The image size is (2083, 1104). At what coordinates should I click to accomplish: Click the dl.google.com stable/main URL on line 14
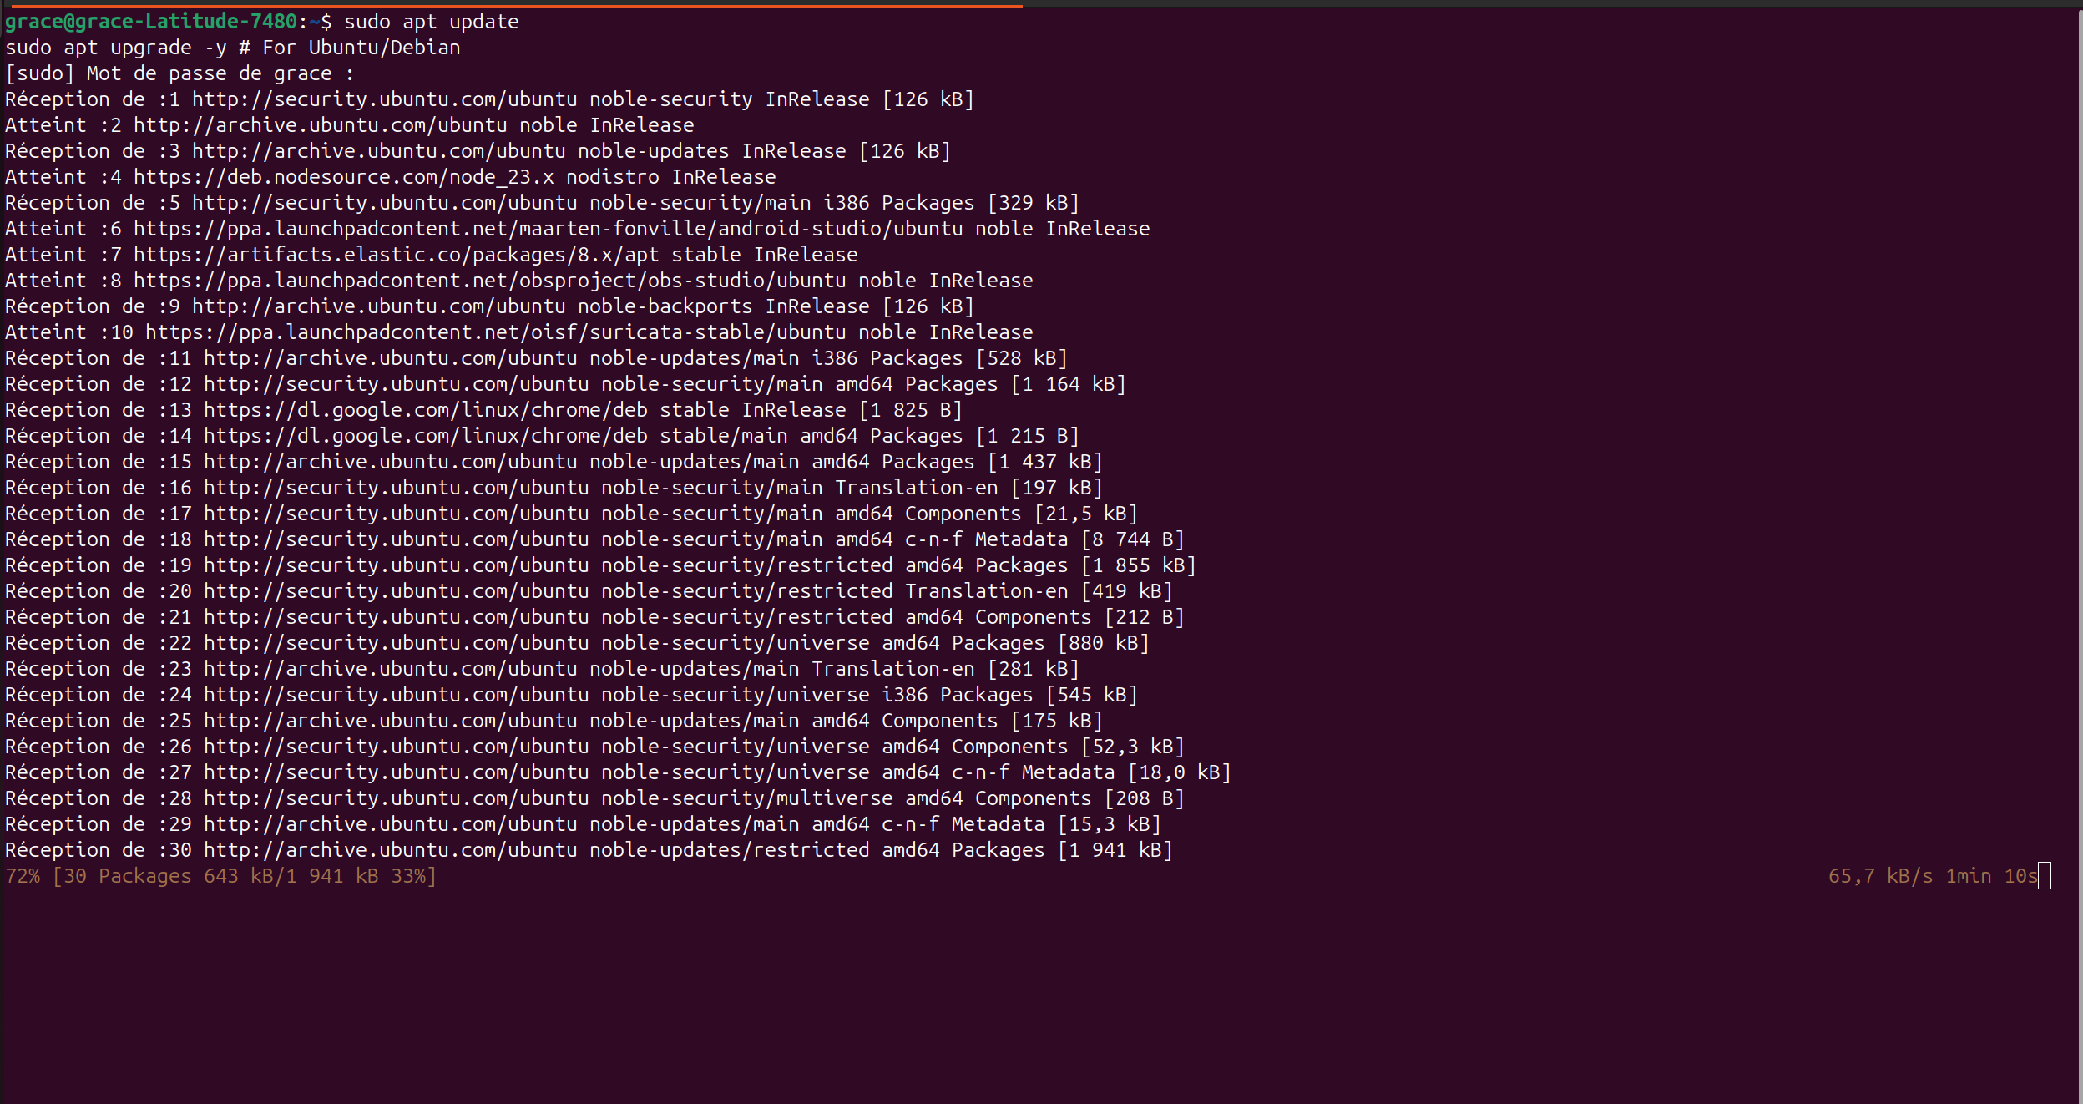[x=425, y=436]
